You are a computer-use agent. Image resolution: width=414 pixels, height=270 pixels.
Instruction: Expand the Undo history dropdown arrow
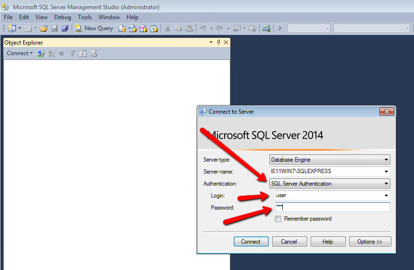click(212, 28)
